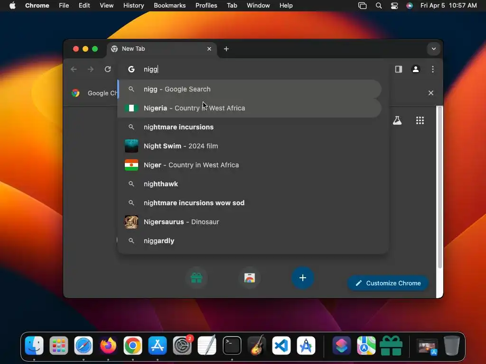The height and width of the screenshot is (364, 486).
Task: Choose the nightmare incursions suggestion
Action: coord(250,127)
